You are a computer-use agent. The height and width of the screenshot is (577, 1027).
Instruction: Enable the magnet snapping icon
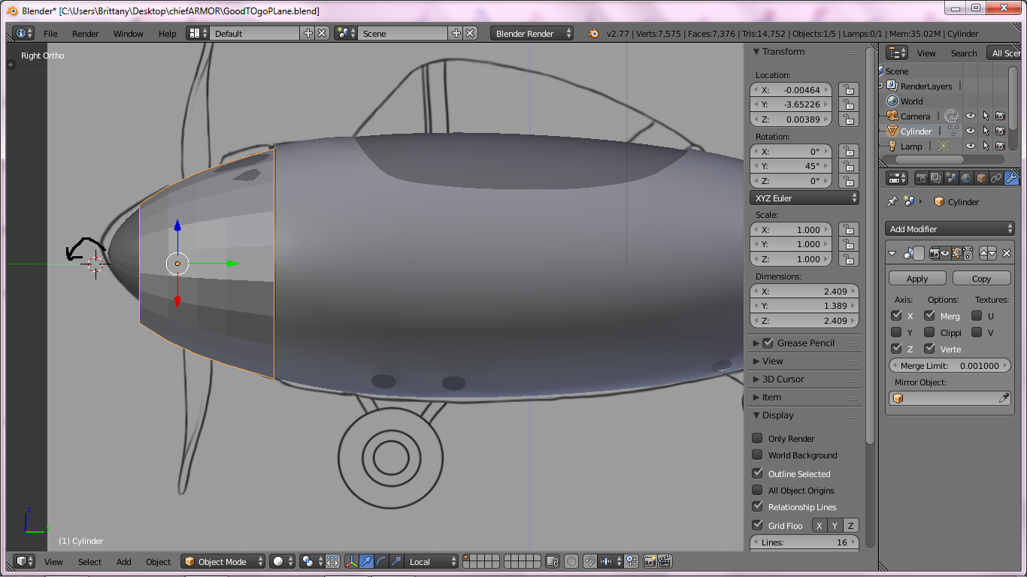pyautogui.click(x=590, y=561)
